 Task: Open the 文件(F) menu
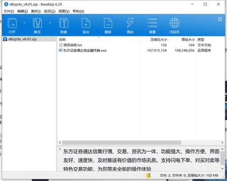[x=9, y=12]
